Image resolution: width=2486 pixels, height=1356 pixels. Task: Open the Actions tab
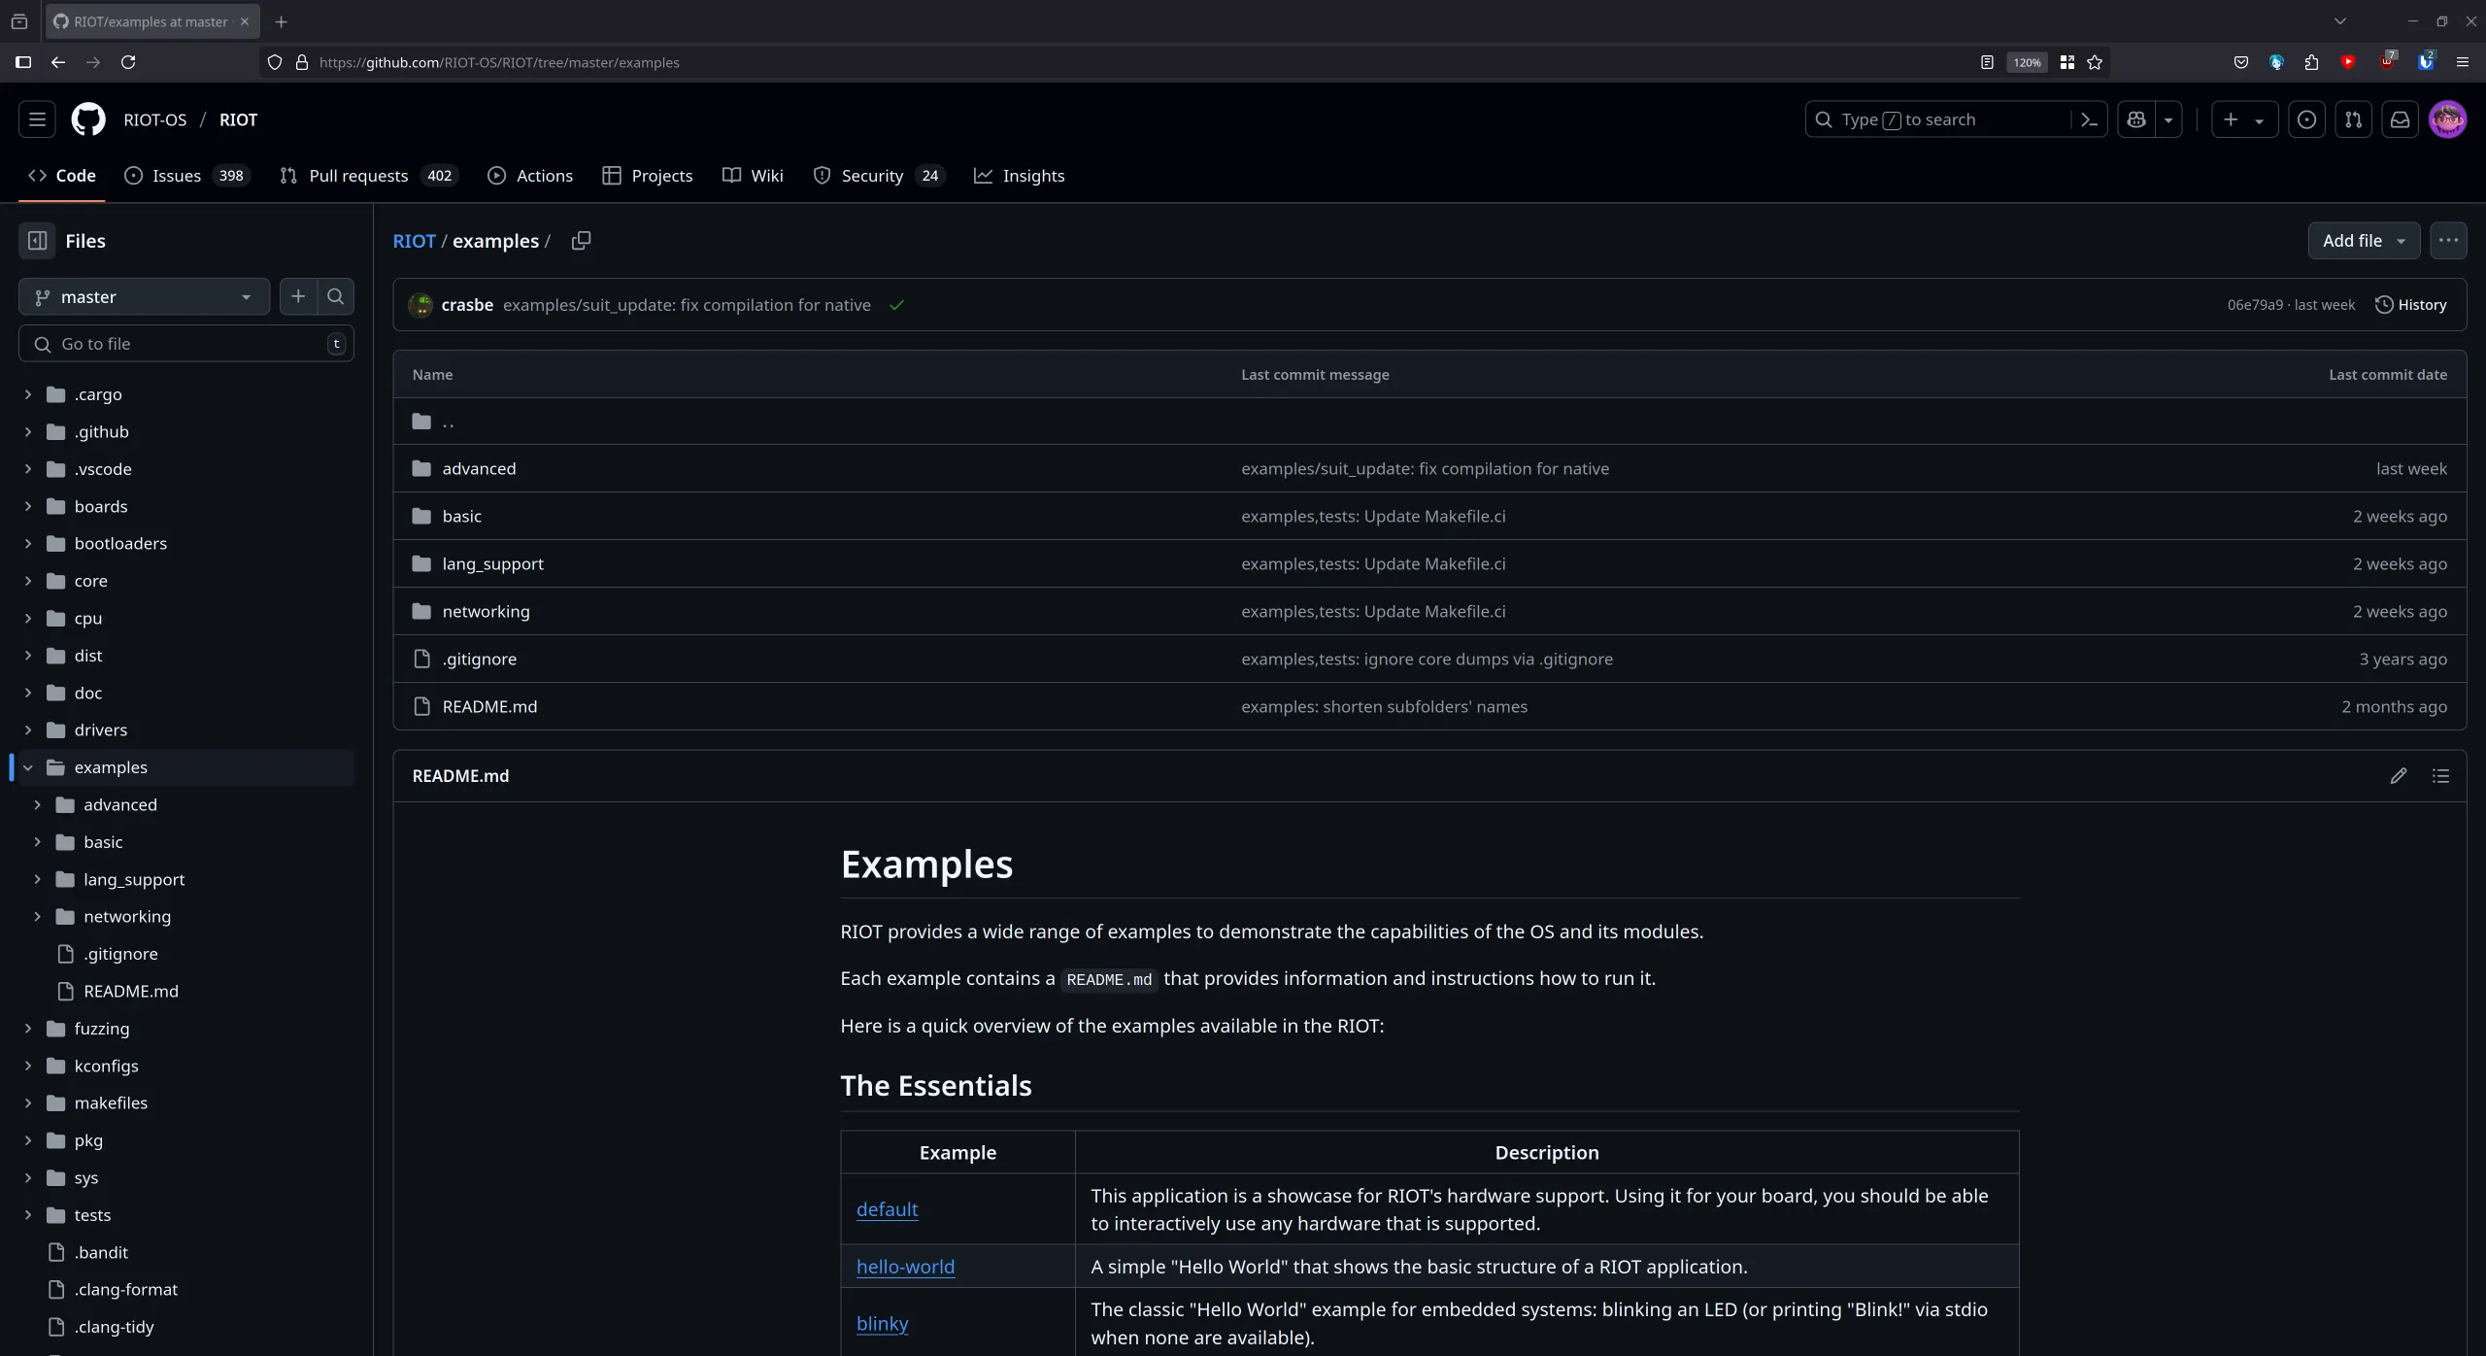tap(544, 176)
